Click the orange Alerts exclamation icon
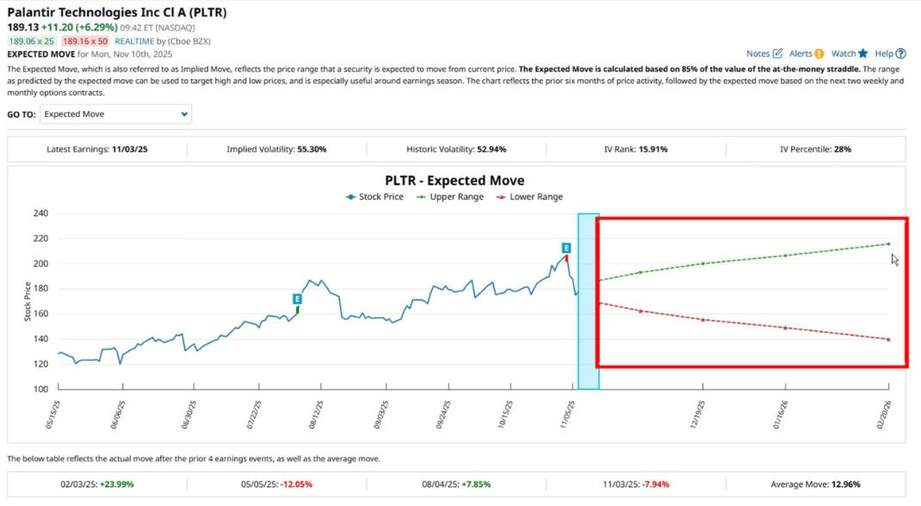Image resolution: width=921 pixels, height=506 pixels. tap(819, 52)
